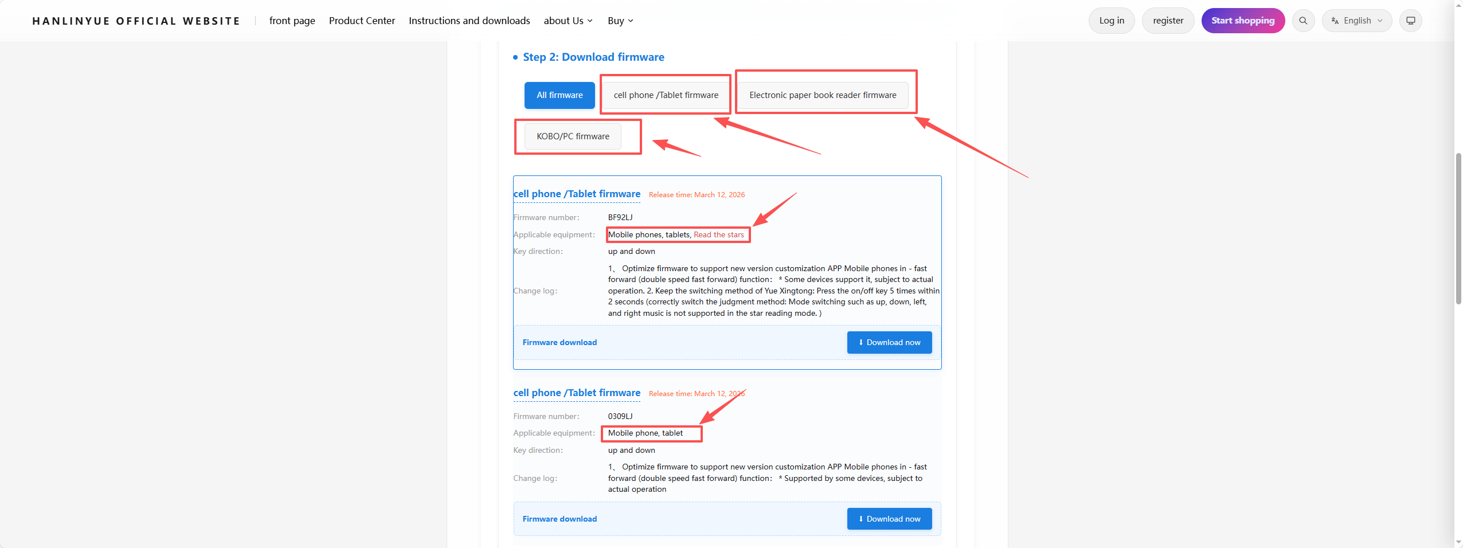Click the Log in button
Screen dimensions: 1463x548
coord(1111,21)
